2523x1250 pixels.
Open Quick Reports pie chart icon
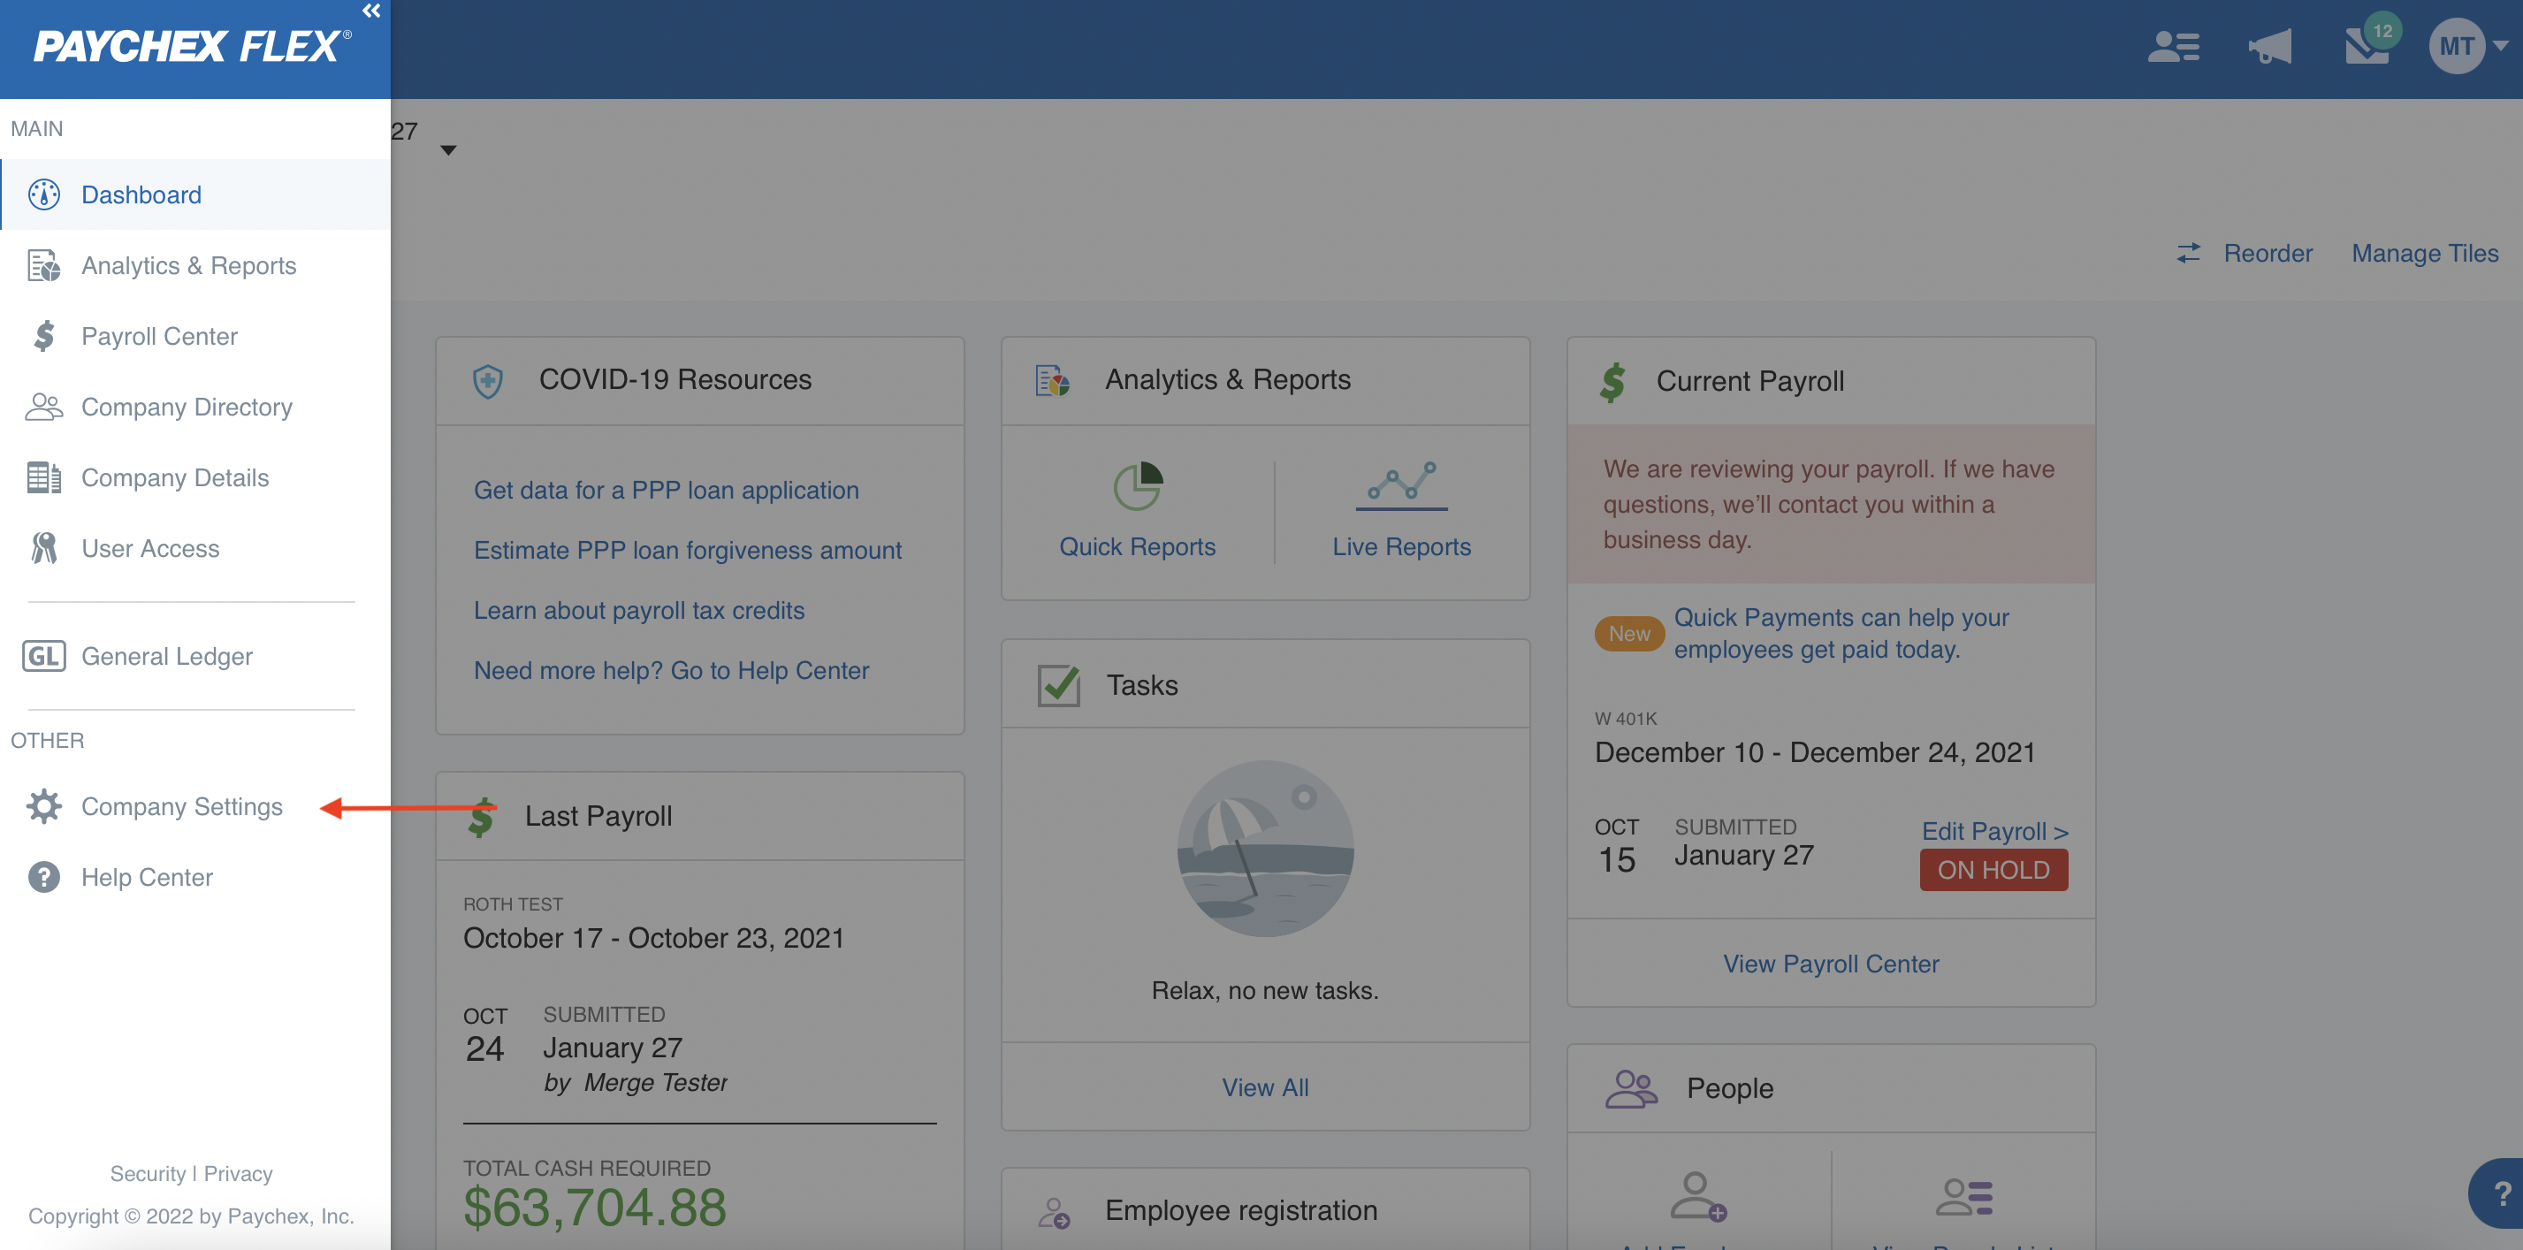pos(1137,486)
